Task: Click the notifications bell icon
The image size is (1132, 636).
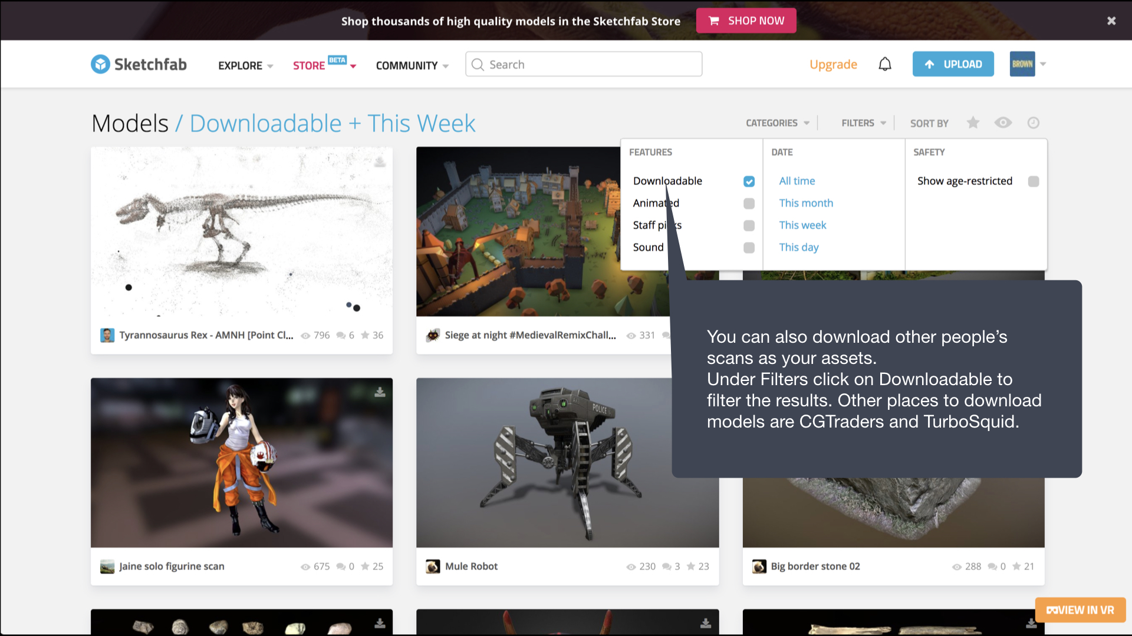Action: coord(885,64)
